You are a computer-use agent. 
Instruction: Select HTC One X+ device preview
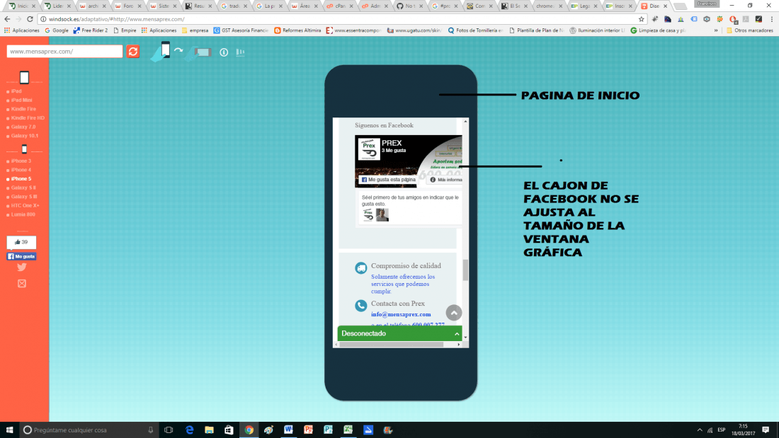[x=25, y=206]
